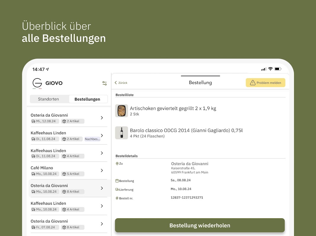Click the Wi-Fi status icon

coord(270,69)
